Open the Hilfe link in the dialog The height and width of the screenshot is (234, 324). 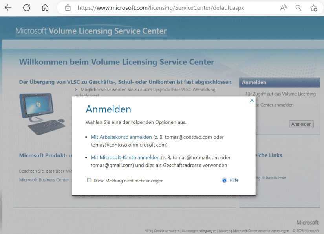[234, 180]
